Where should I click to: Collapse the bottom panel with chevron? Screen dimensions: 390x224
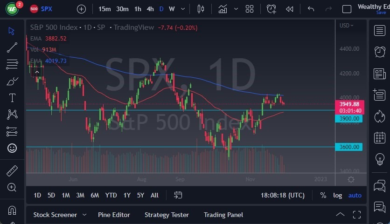tap(340, 215)
